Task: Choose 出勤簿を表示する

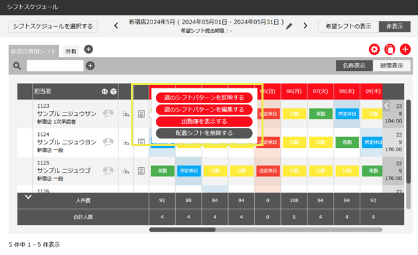Action: 204,121
